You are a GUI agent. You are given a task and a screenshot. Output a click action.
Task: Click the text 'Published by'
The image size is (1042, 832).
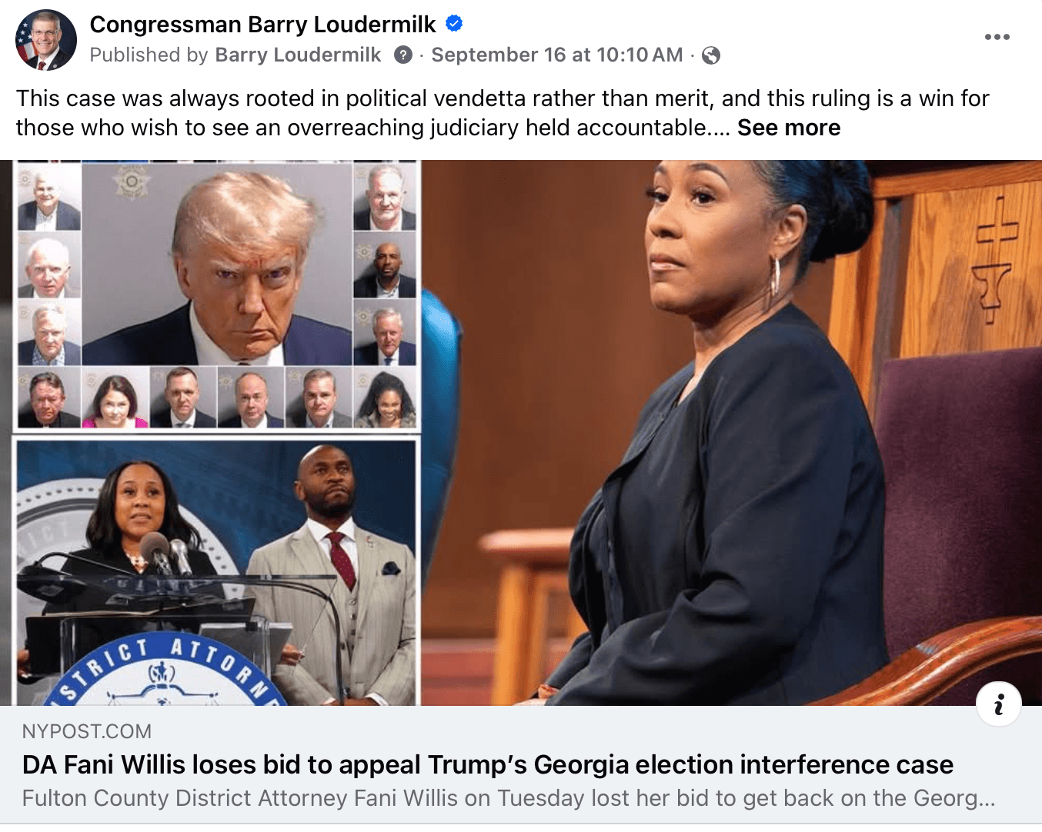point(149,55)
